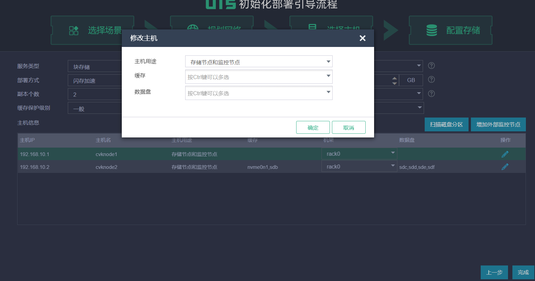
Task: Click help icon beside GB field
Action: 431,79
